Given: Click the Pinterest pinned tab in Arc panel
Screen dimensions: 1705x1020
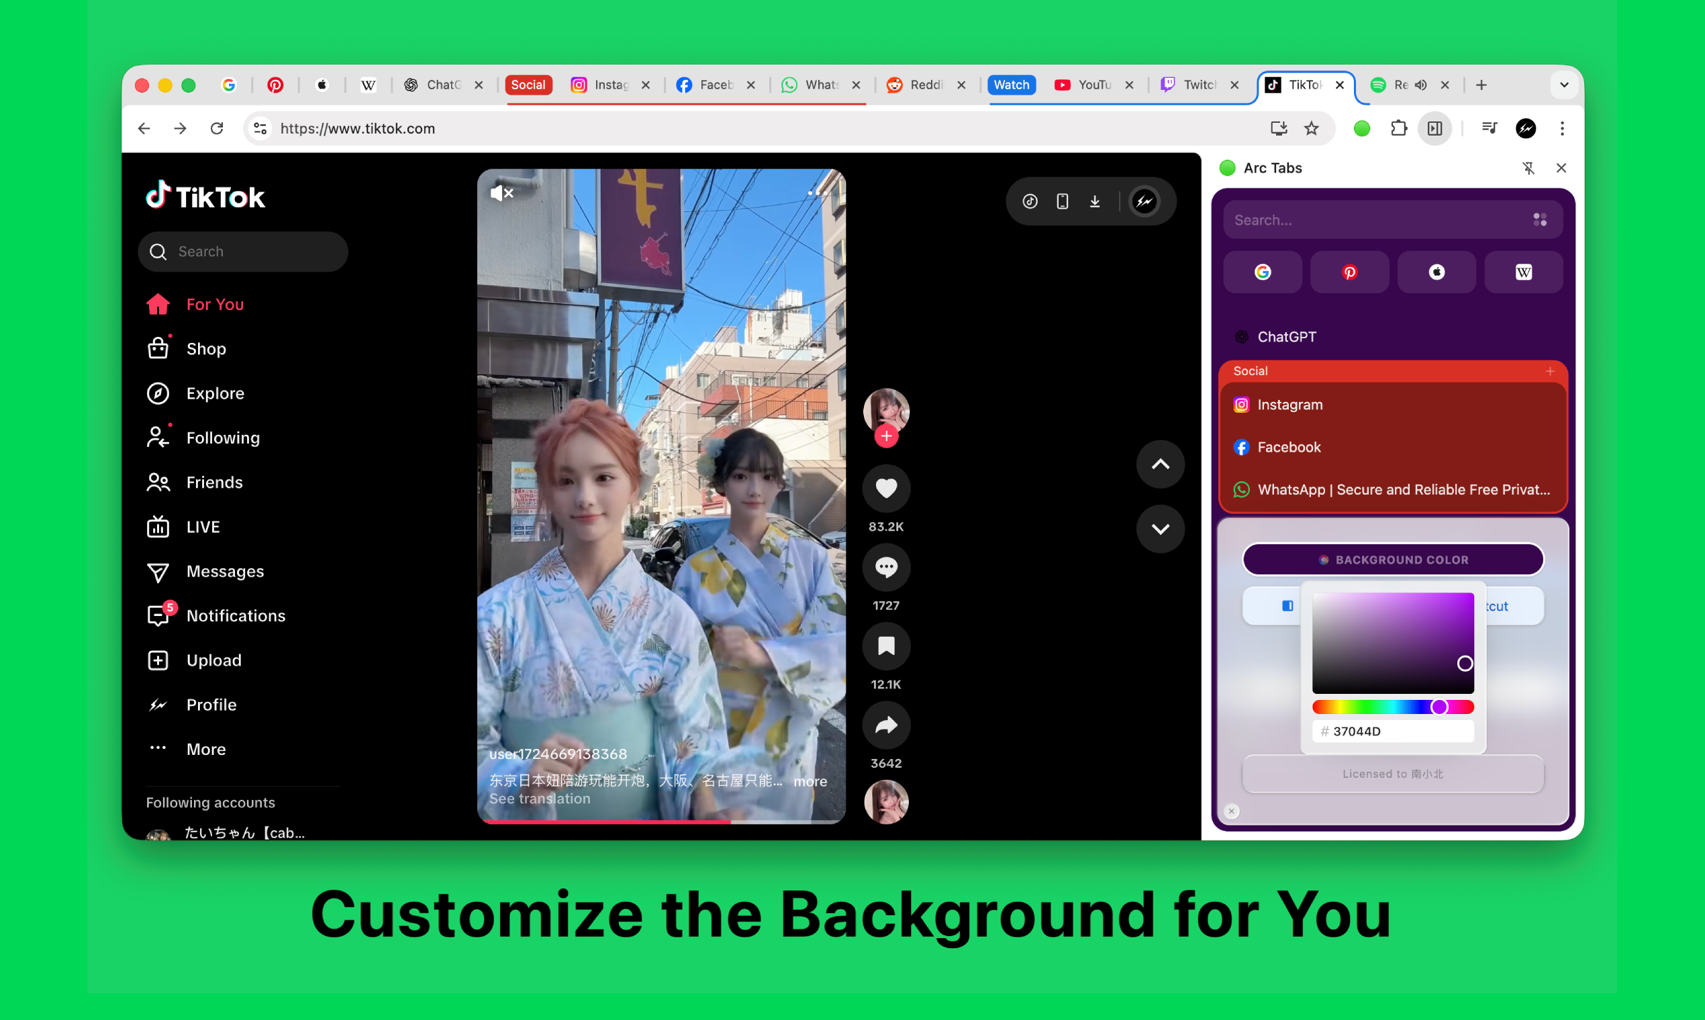Looking at the screenshot, I should (x=1349, y=272).
